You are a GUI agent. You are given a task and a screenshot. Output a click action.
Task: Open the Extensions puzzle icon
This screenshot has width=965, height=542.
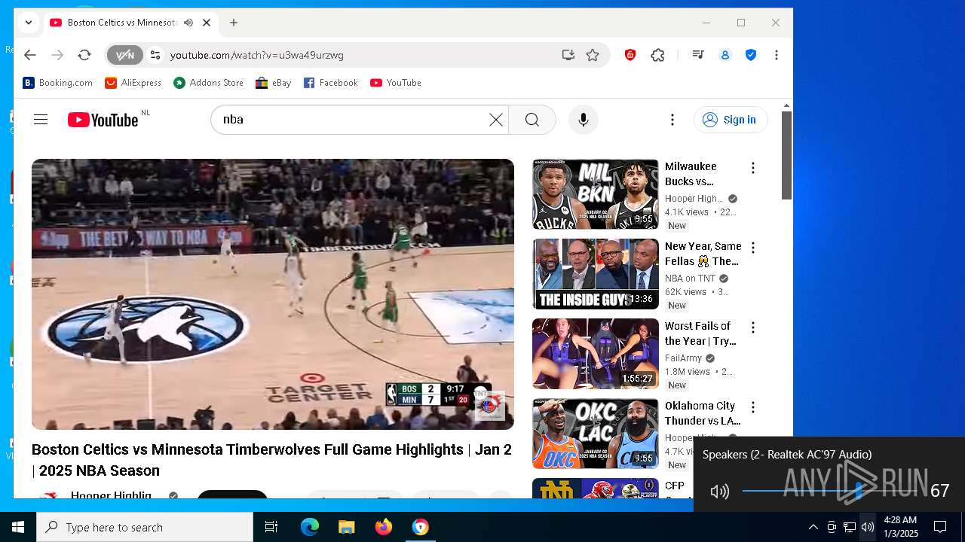[658, 55]
